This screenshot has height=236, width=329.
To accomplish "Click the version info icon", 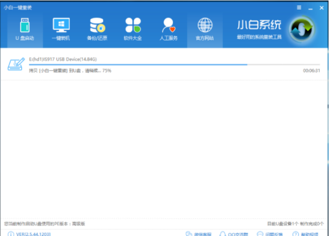I will click(11, 234).
